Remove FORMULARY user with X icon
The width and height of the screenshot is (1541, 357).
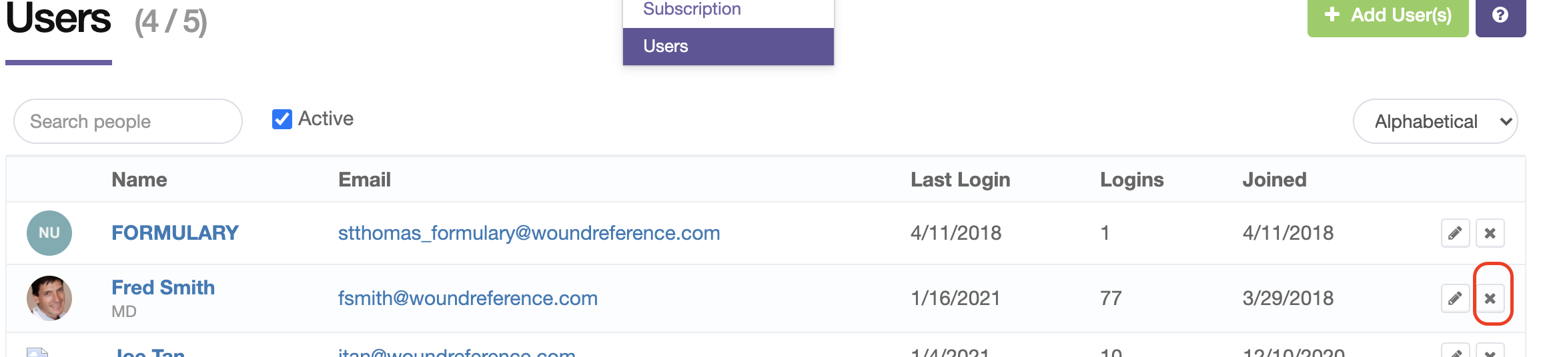tap(1490, 233)
